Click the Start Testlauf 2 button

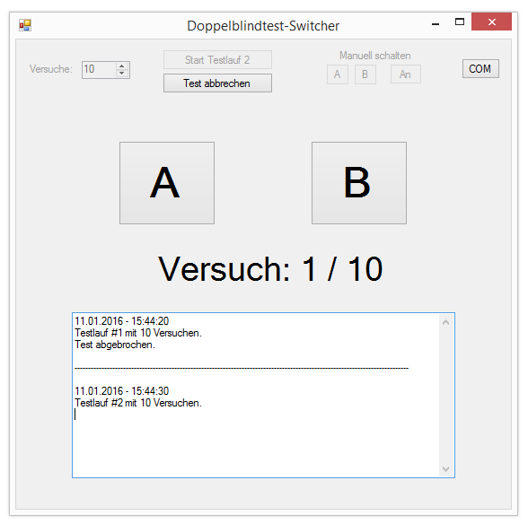click(x=217, y=60)
